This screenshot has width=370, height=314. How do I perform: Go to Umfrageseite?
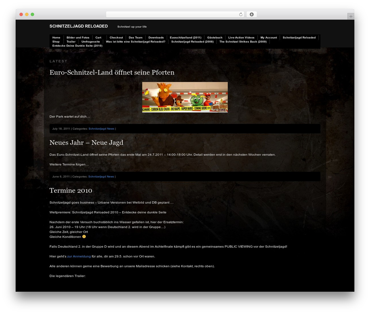click(x=91, y=42)
